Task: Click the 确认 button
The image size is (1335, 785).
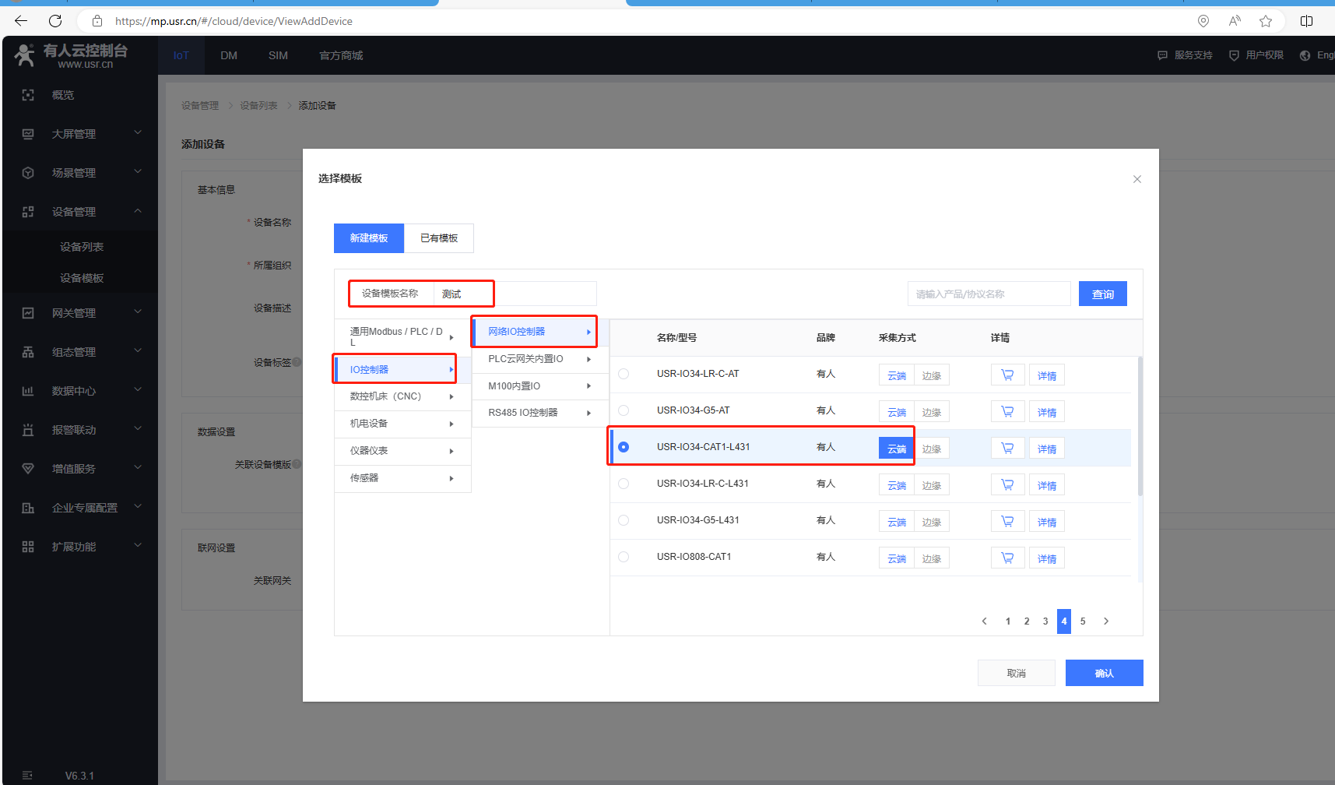Action: 1104,673
